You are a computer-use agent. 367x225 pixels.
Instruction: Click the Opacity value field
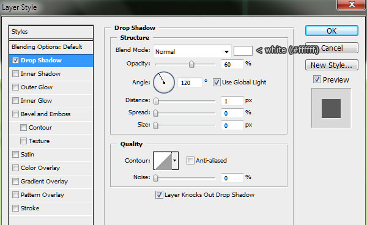[232, 64]
